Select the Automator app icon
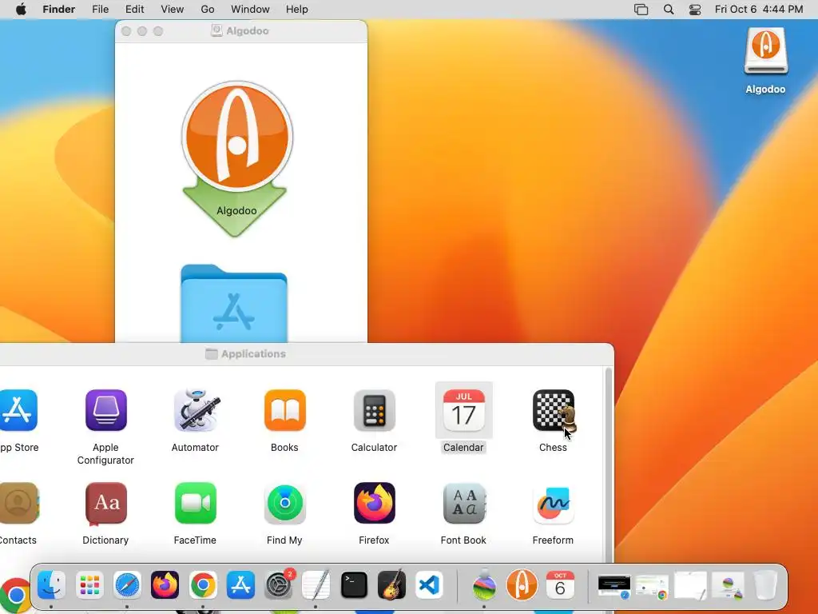 pyautogui.click(x=196, y=410)
